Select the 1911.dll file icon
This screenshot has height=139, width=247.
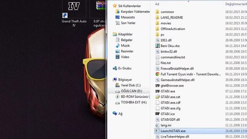point(157,40)
